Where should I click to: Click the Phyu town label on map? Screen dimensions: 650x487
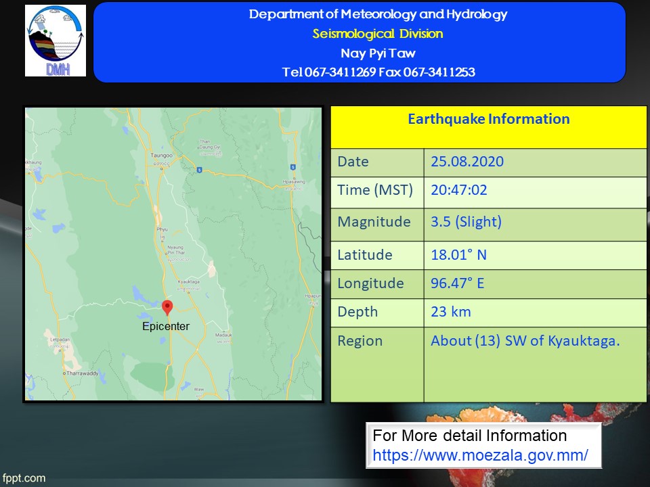[162, 230]
